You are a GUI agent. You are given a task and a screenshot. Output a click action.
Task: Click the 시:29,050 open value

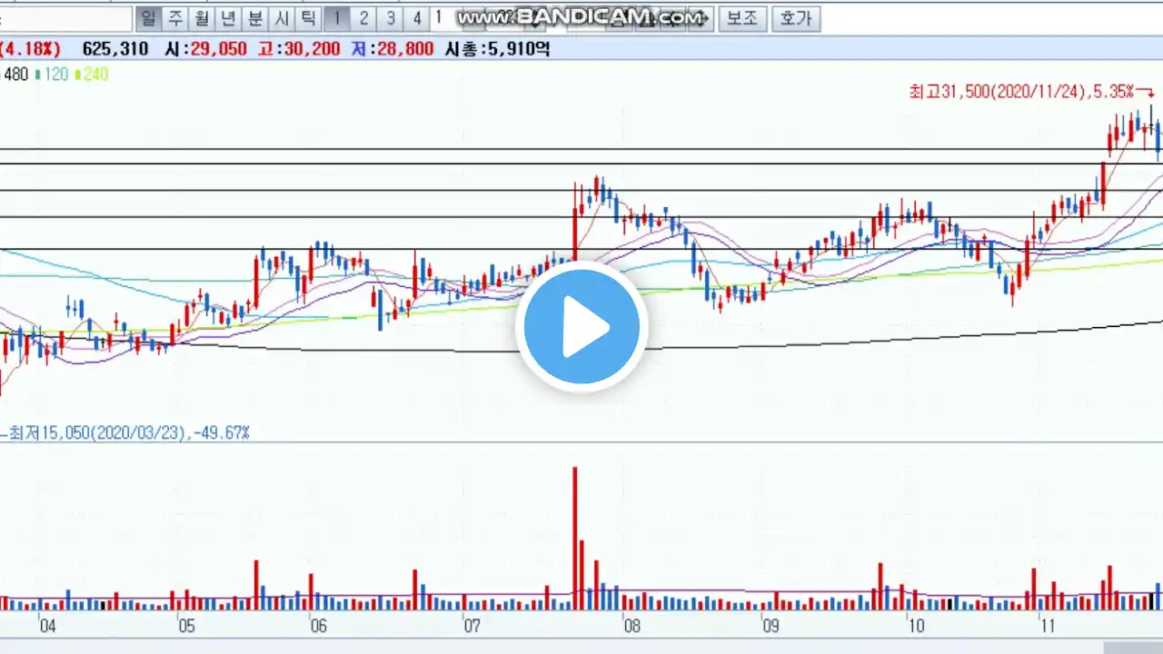(205, 49)
